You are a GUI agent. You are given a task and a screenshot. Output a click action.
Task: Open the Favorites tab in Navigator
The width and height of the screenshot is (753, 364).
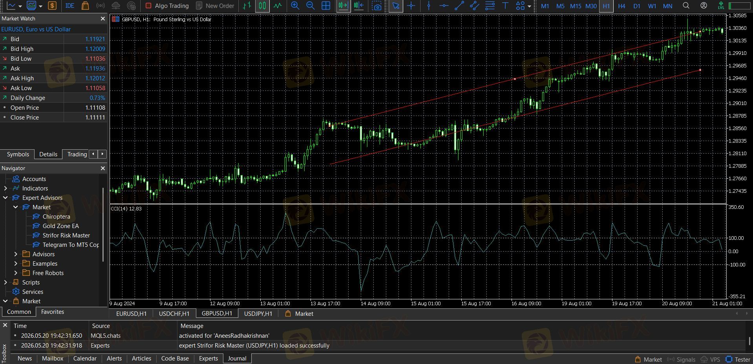(x=53, y=312)
